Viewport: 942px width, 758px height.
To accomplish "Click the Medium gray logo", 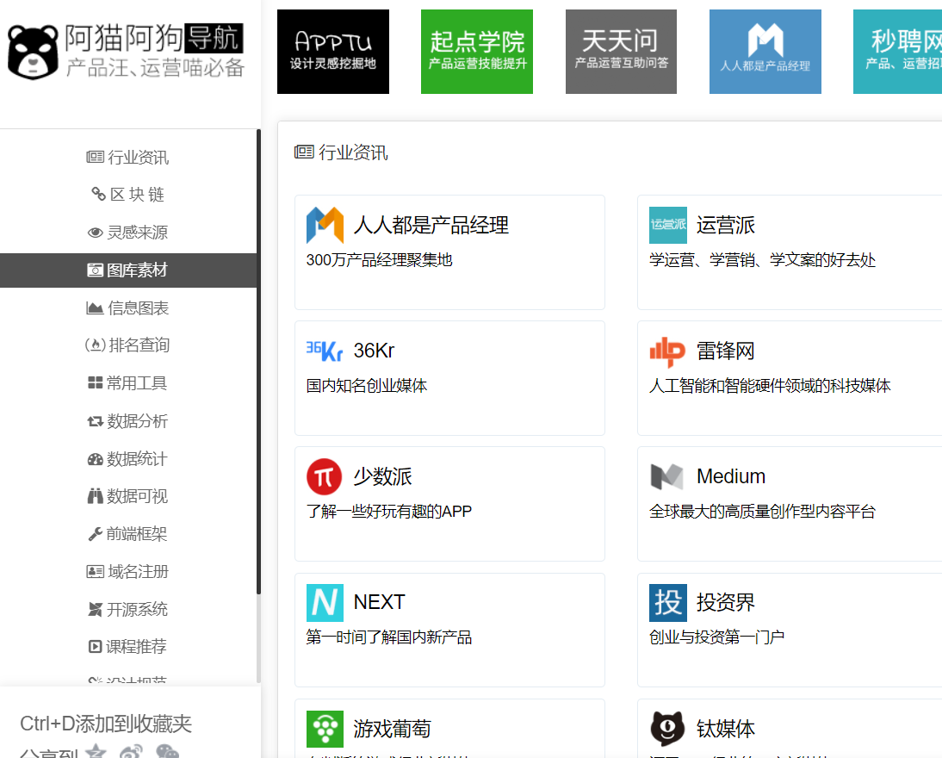I will [666, 476].
